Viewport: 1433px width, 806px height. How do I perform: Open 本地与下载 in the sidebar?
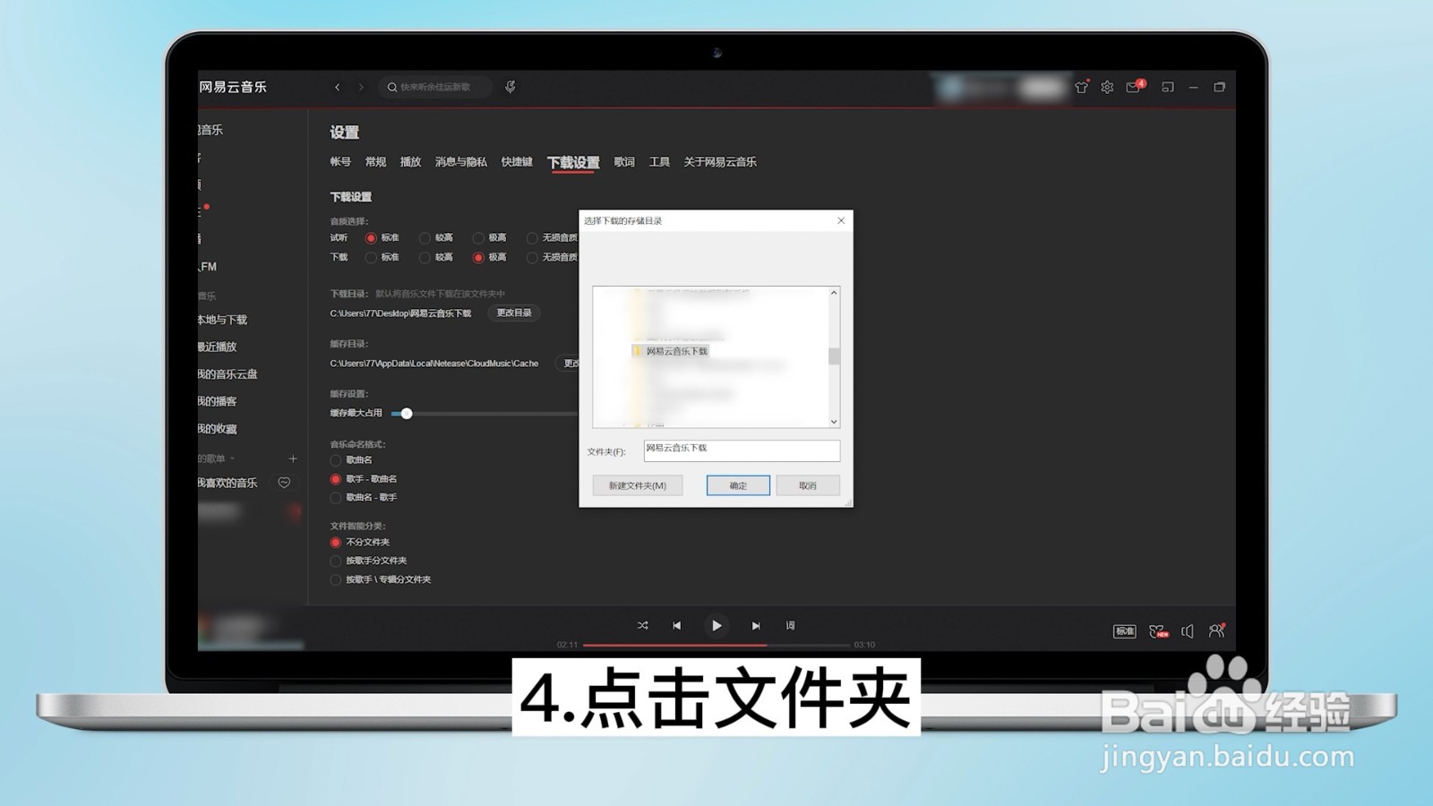coord(223,320)
